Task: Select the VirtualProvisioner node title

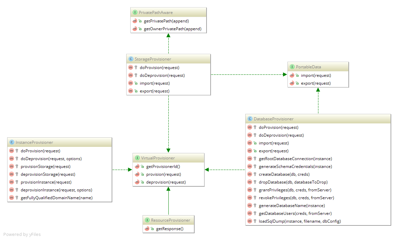Action: click(158, 158)
